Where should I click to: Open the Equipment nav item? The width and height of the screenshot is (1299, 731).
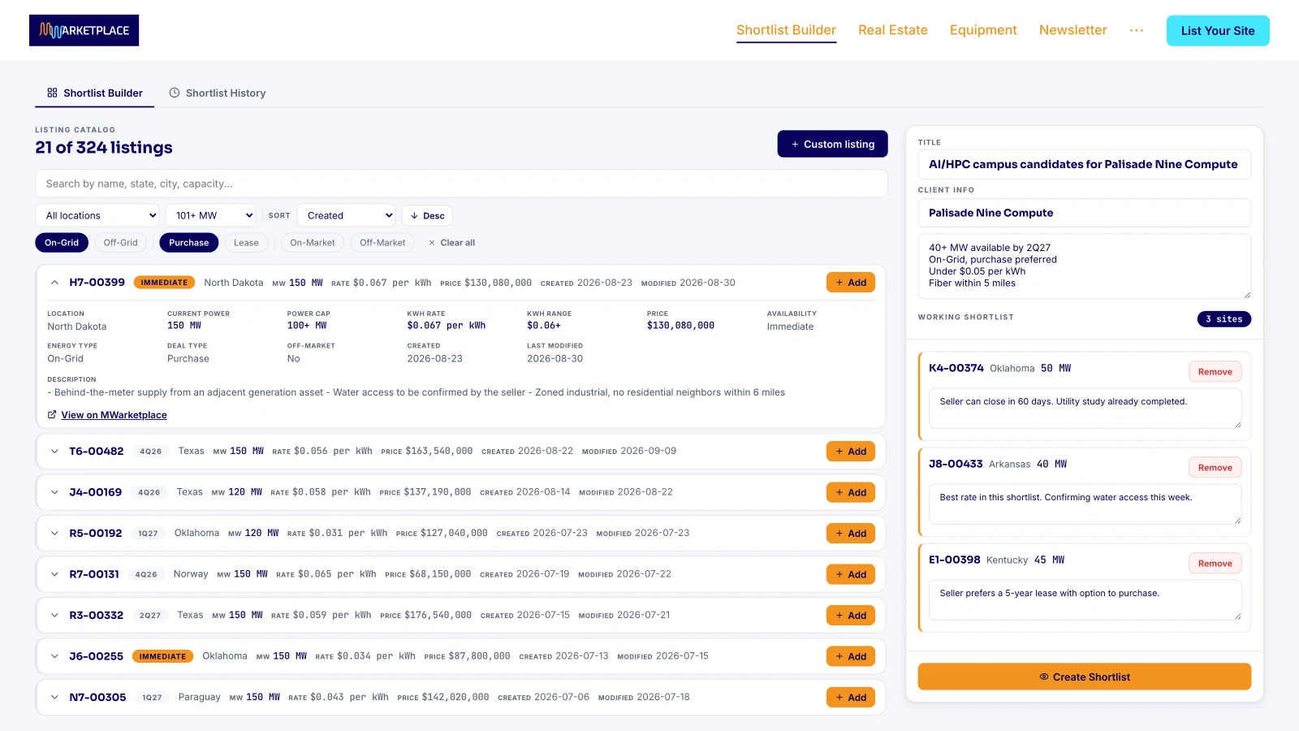(983, 30)
